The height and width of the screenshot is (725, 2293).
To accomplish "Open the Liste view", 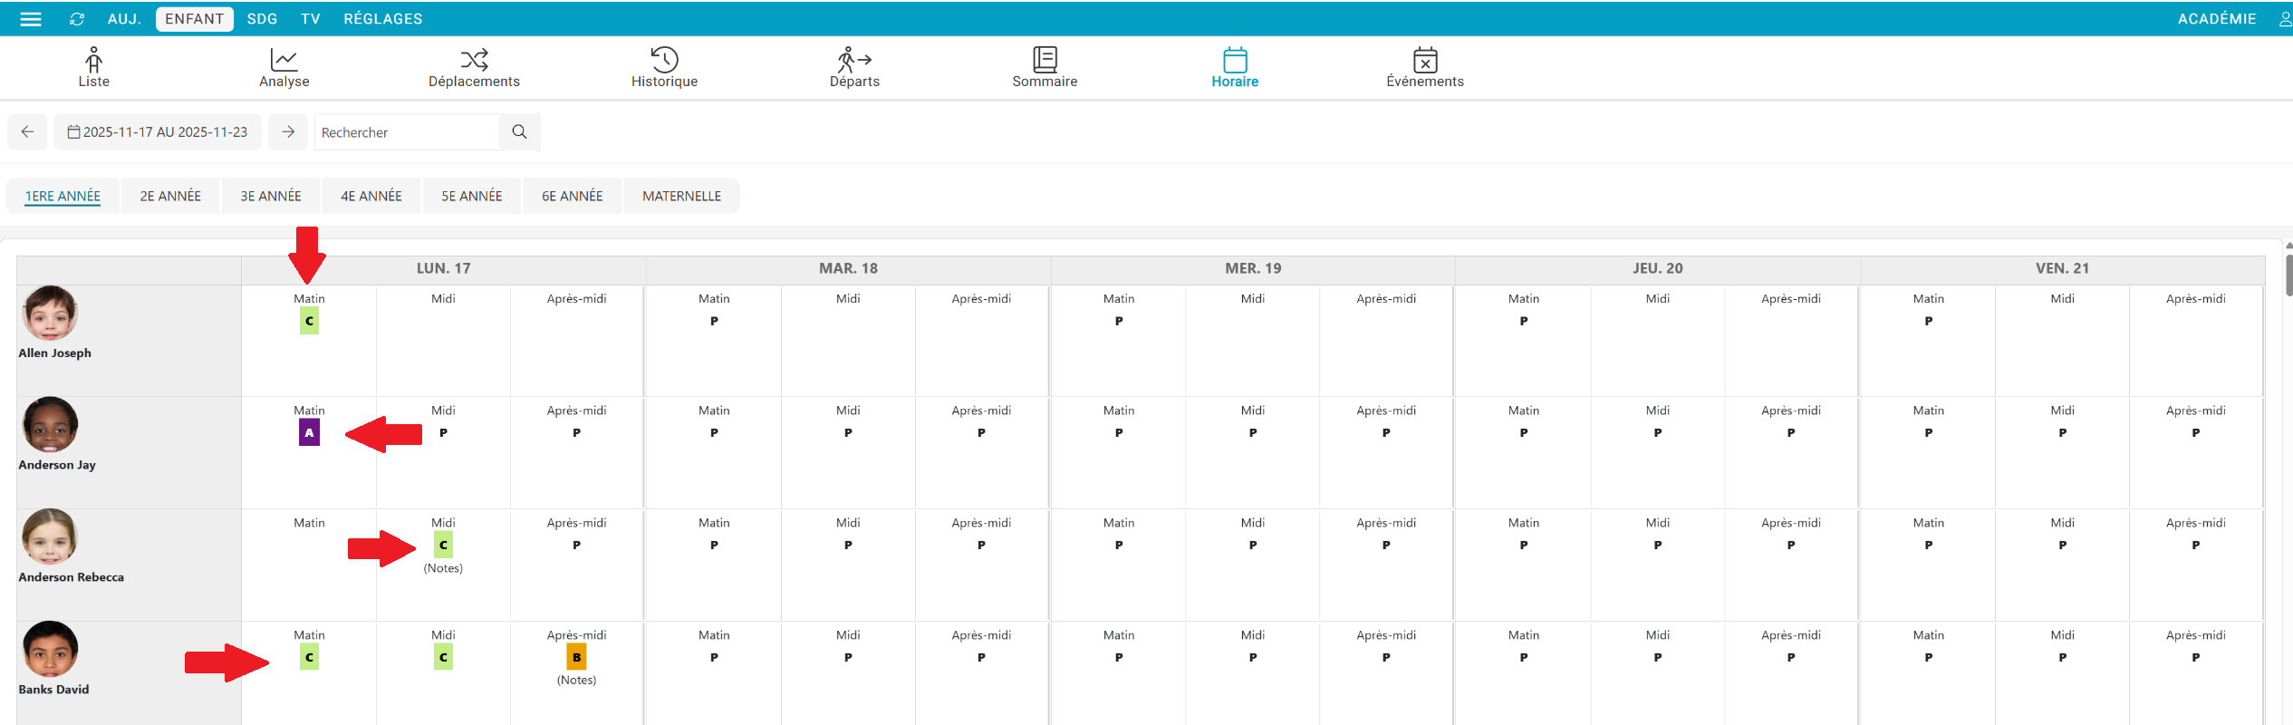I will (x=93, y=68).
